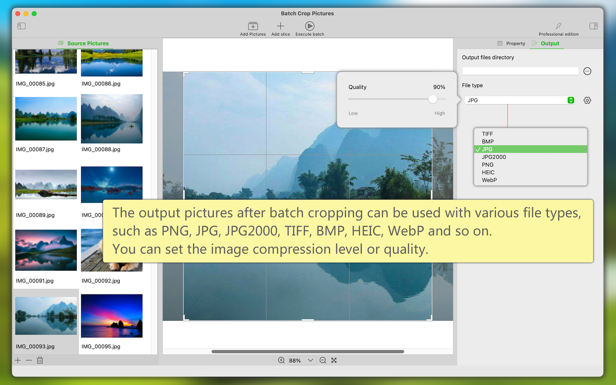Click the Add slice plus icon
616x385 pixels.
point(280,26)
